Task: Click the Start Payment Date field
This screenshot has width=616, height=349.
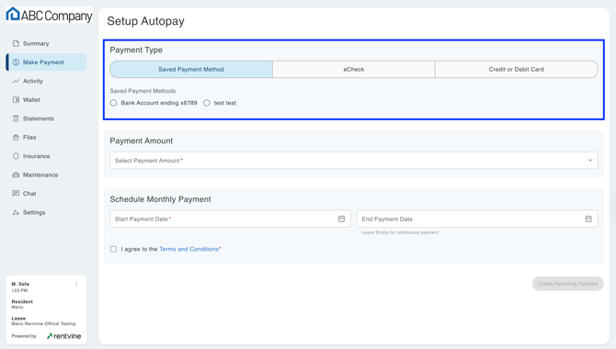Action: click(x=230, y=220)
